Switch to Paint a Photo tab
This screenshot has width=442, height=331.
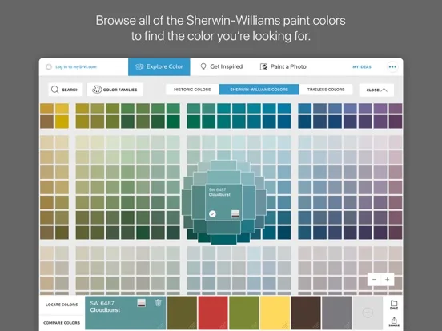coord(283,66)
